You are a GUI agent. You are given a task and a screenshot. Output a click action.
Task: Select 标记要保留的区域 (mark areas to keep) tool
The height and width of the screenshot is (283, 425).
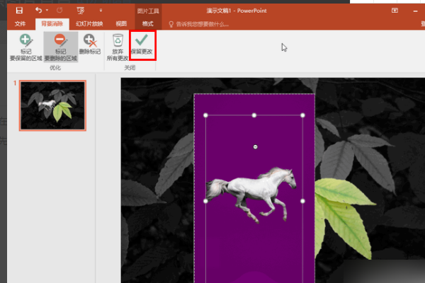pos(25,47)
